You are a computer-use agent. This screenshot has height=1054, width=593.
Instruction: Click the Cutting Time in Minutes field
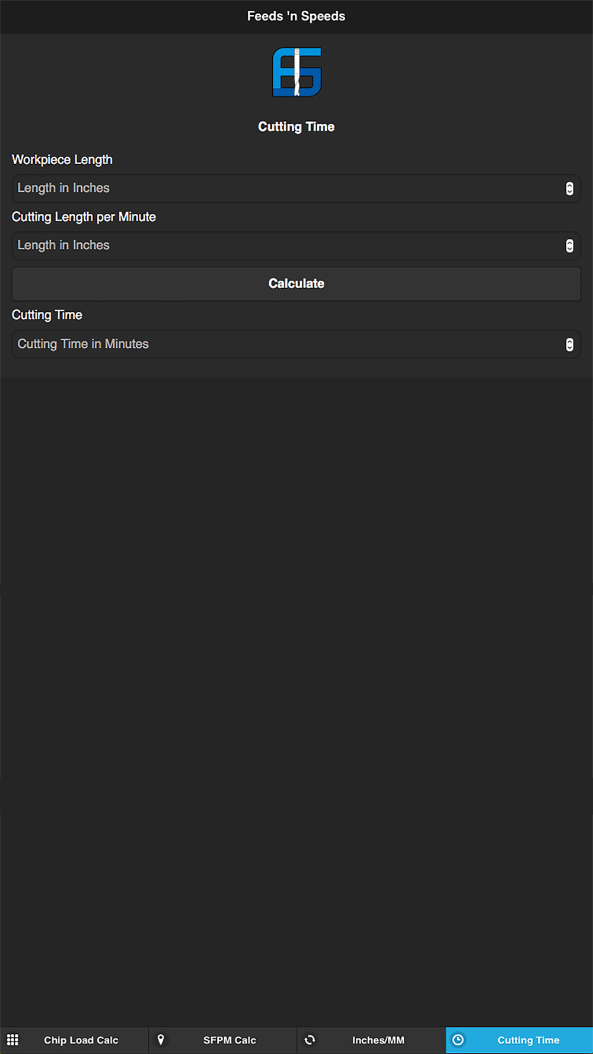pyautogui.click(x=285, y=344)
